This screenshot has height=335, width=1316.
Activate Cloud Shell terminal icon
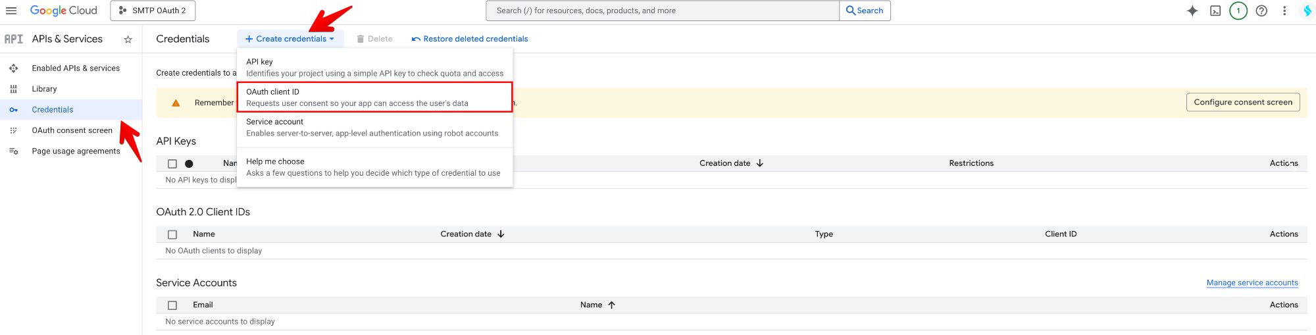1215,11
